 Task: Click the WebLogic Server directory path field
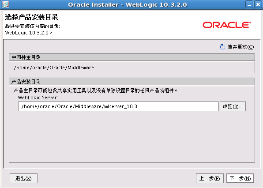118,106
